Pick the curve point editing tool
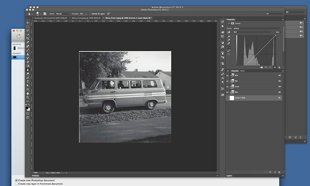310x186 pixels. pos(229,47)
